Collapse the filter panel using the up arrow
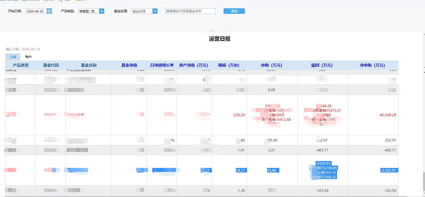This screenshot has height=197, width=425. point(213,31)
